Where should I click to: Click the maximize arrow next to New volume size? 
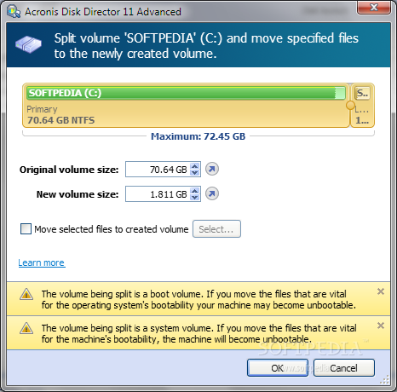(x=212, y=194)
